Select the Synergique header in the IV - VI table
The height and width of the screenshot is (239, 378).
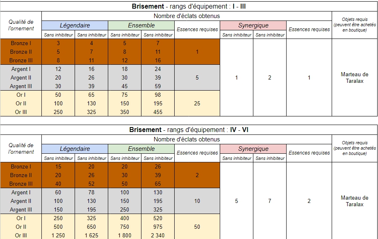(253, 149)
